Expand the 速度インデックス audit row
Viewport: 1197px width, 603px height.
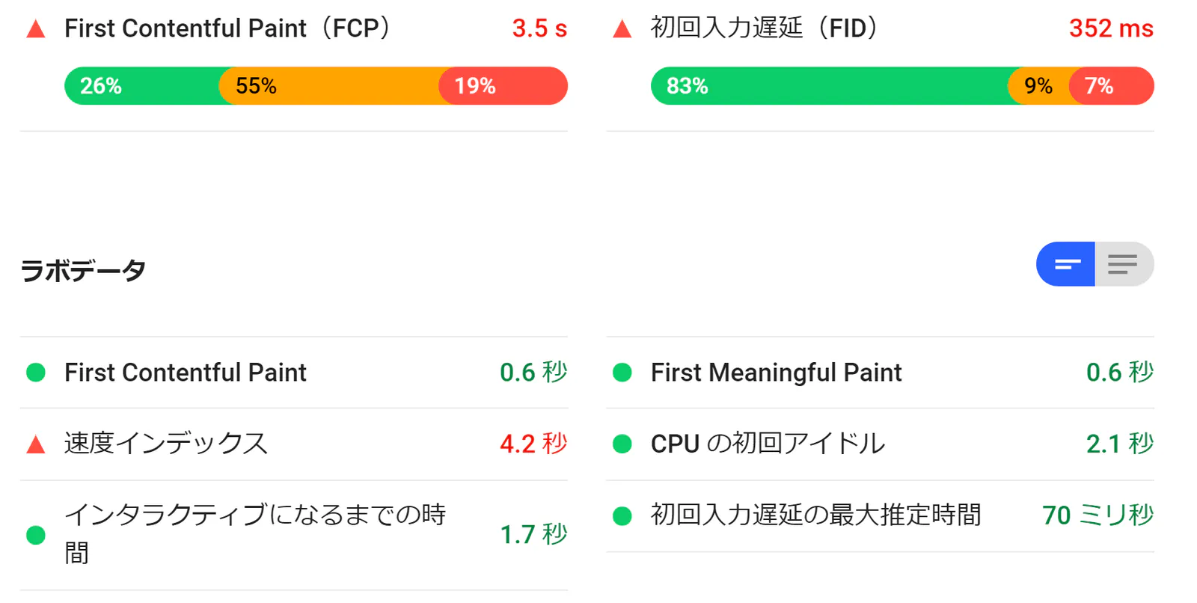294,444
